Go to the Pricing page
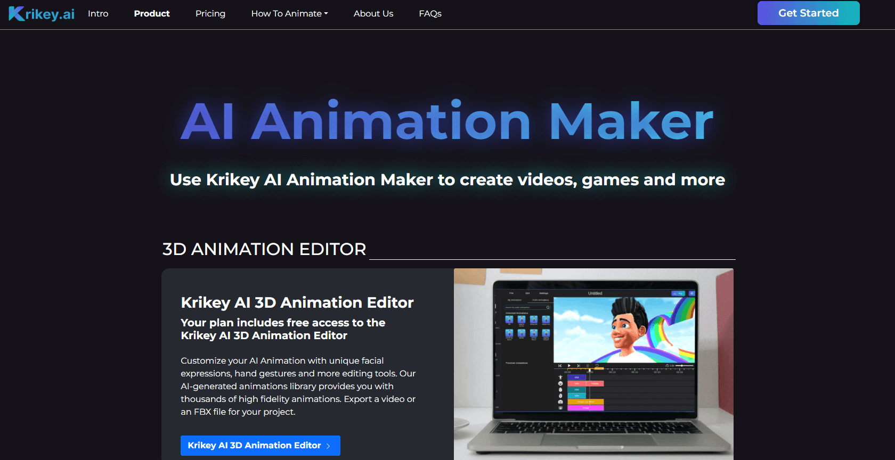 point(210,14)
